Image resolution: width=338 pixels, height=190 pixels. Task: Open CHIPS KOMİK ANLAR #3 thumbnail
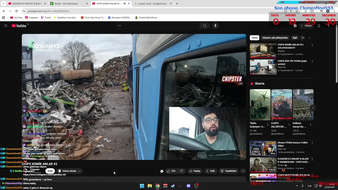(x=263, y=50)
